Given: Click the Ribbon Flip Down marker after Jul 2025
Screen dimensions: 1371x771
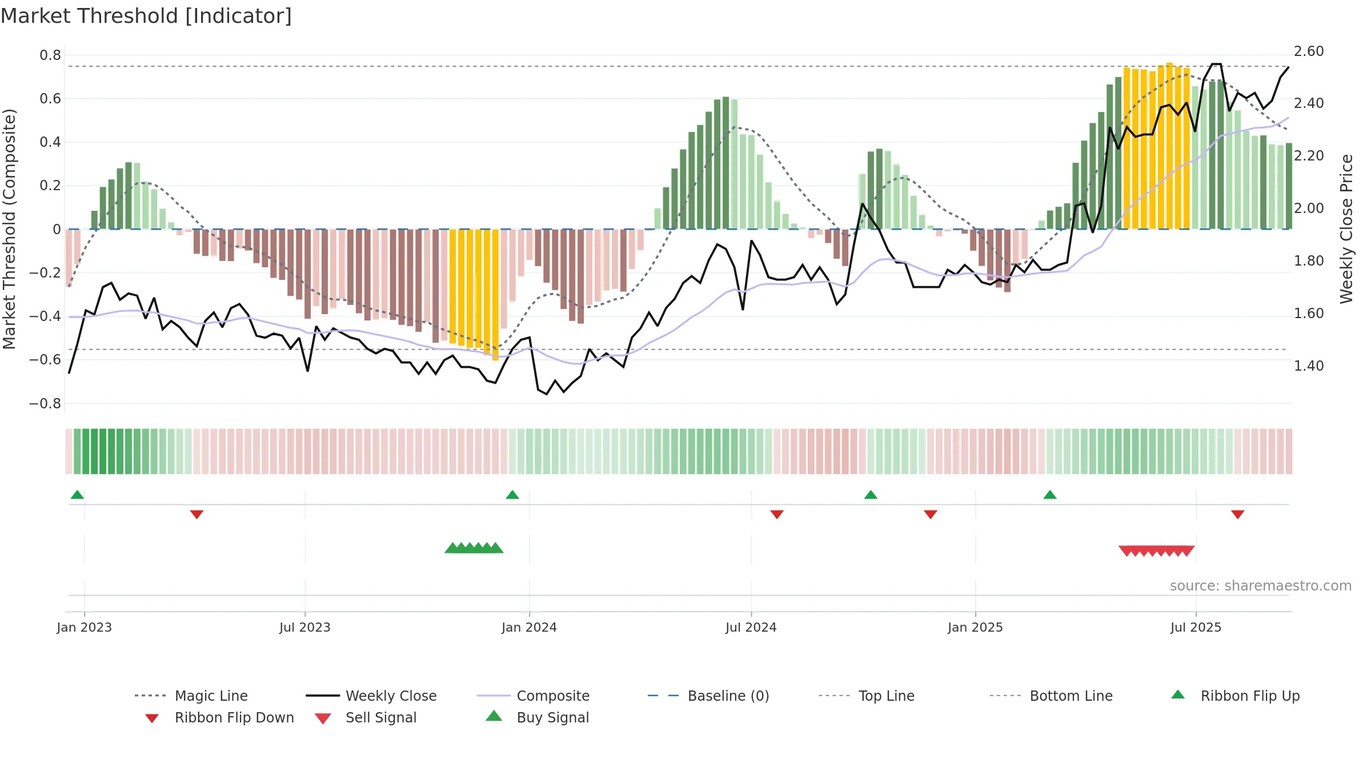Looking at the screenshot, I should coord(1238,515).
